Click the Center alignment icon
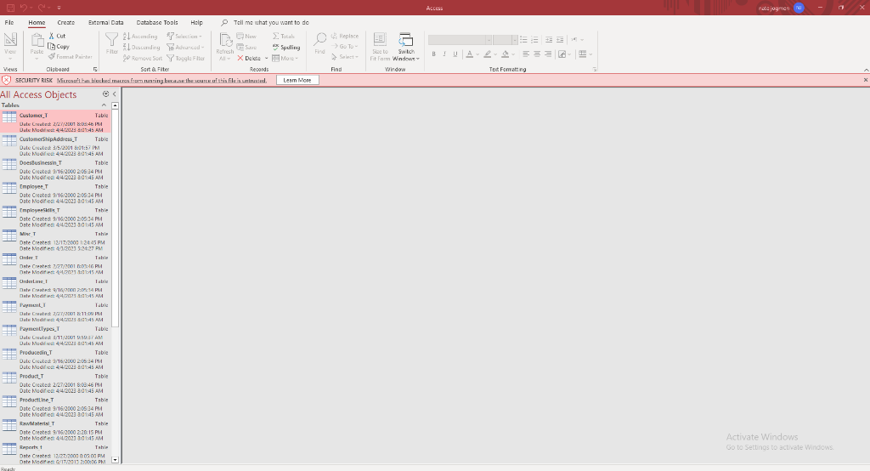870x471 pixels. click(537, 54)
